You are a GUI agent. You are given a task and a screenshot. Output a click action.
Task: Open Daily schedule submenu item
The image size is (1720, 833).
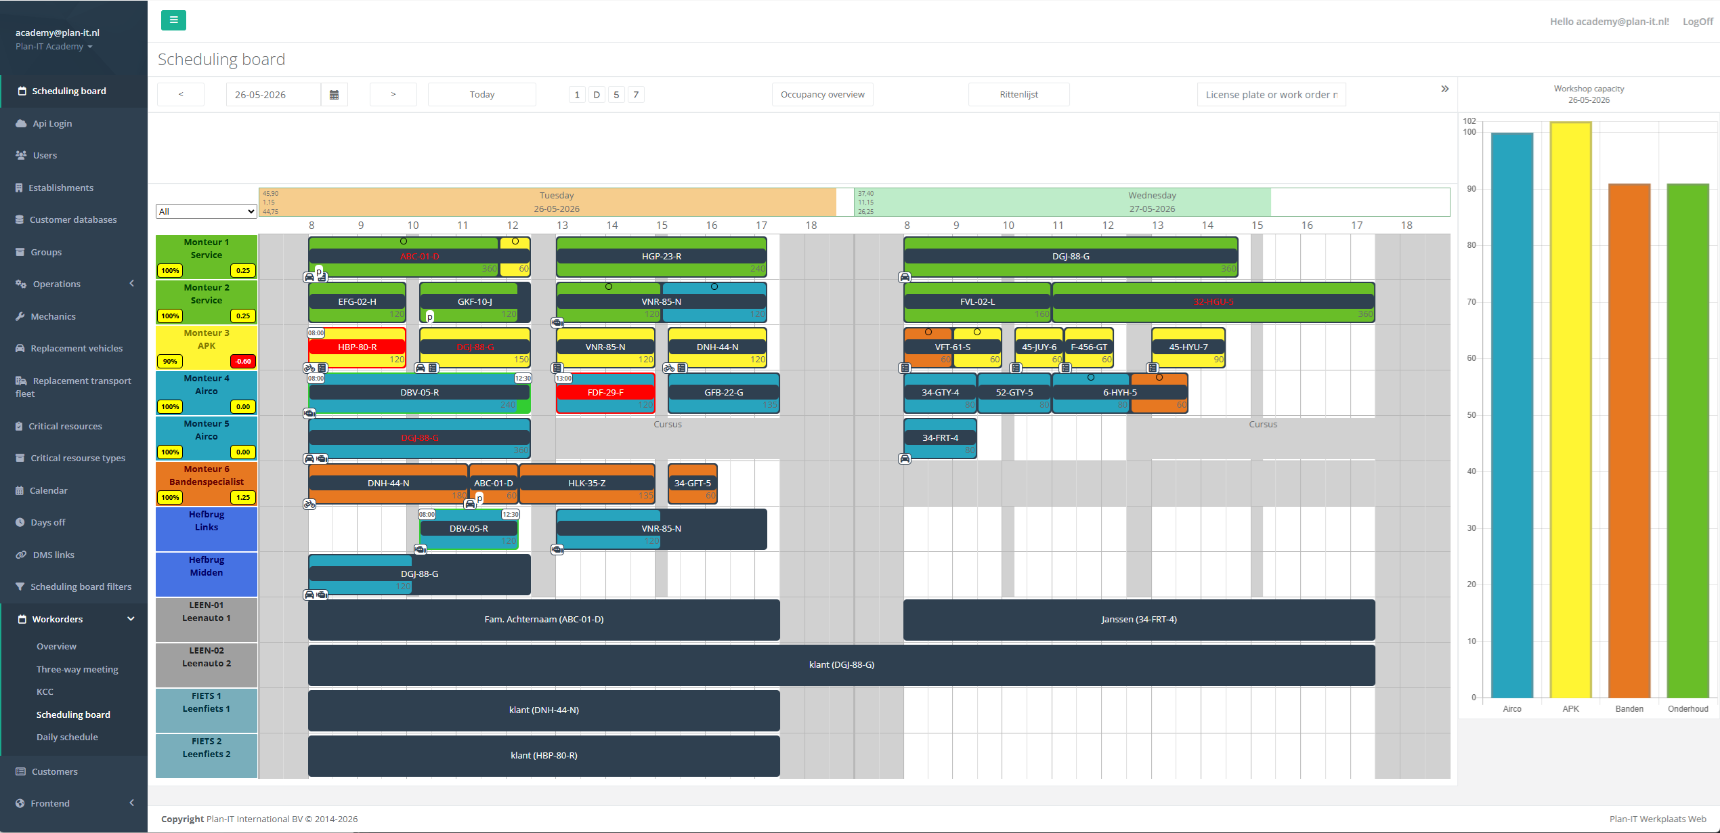[x=67, y=737]
